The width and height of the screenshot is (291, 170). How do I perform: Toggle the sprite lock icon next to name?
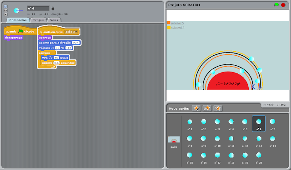coord(53,9)
